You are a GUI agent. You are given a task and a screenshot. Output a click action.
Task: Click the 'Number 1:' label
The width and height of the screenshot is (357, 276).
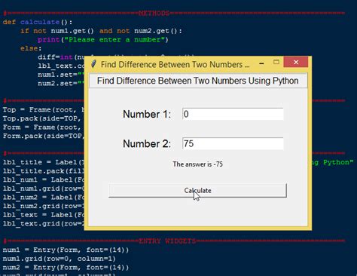coord(147,114)
